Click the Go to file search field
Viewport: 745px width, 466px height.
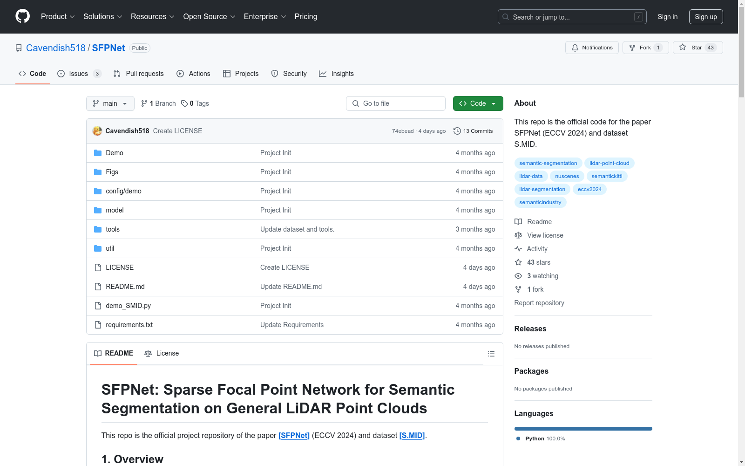396,103
